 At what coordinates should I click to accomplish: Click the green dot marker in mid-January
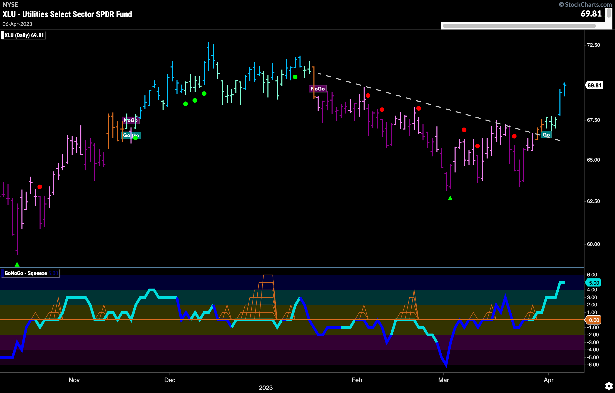pos(295,77)
